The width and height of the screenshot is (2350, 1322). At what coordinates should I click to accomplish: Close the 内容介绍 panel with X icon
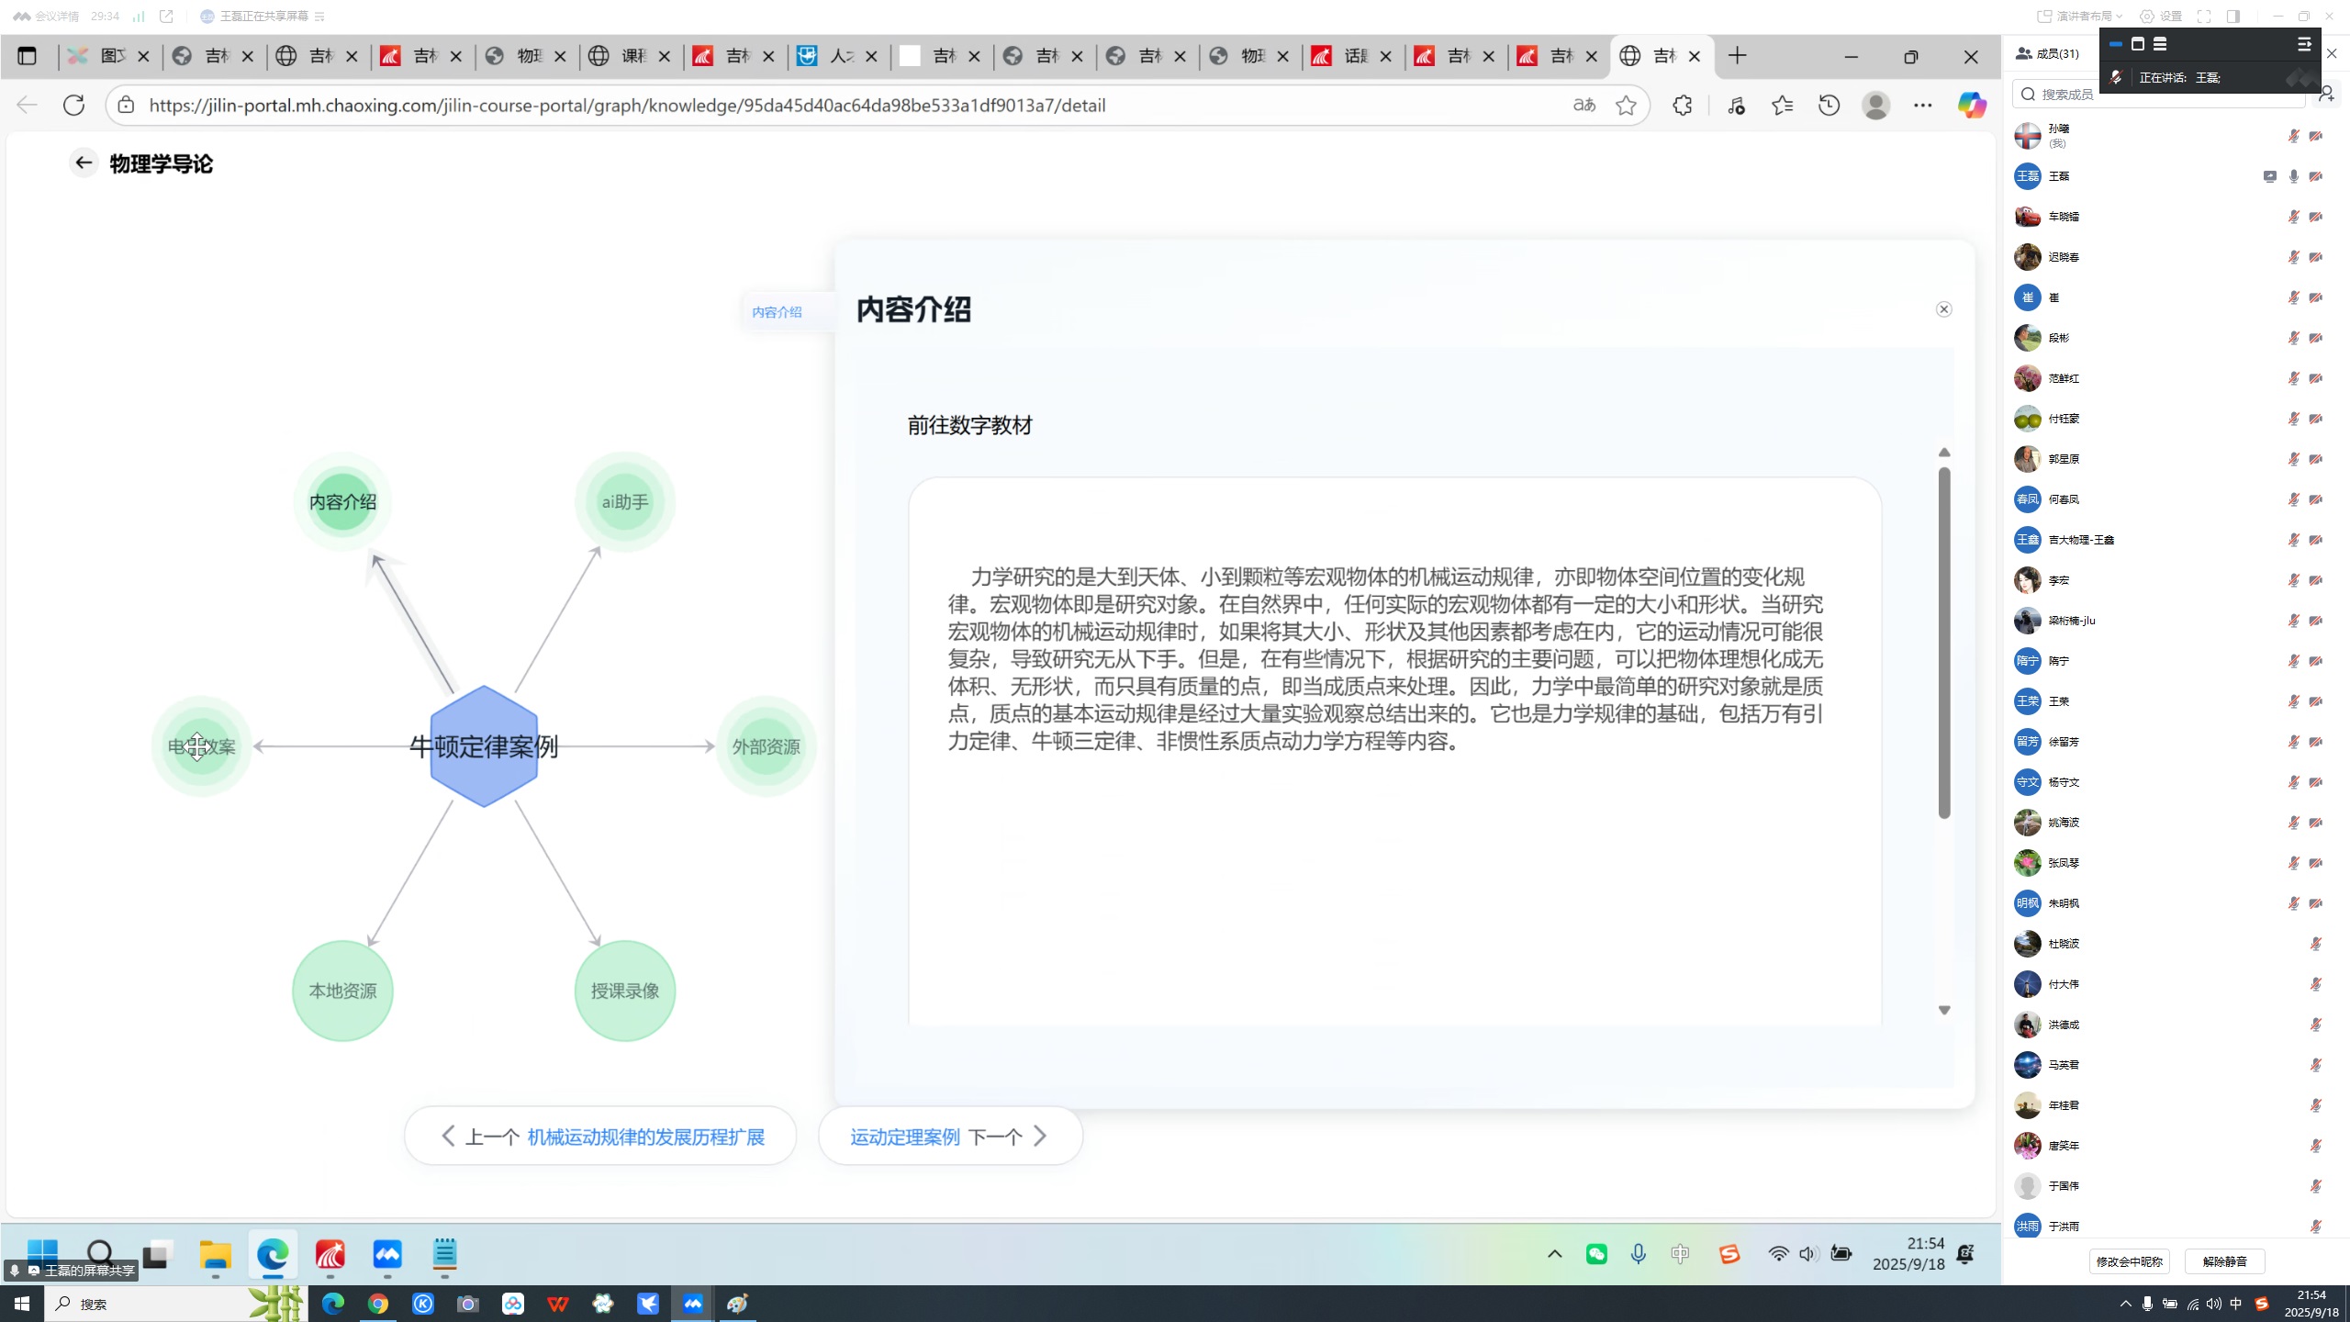click(x=1943, y=309)
